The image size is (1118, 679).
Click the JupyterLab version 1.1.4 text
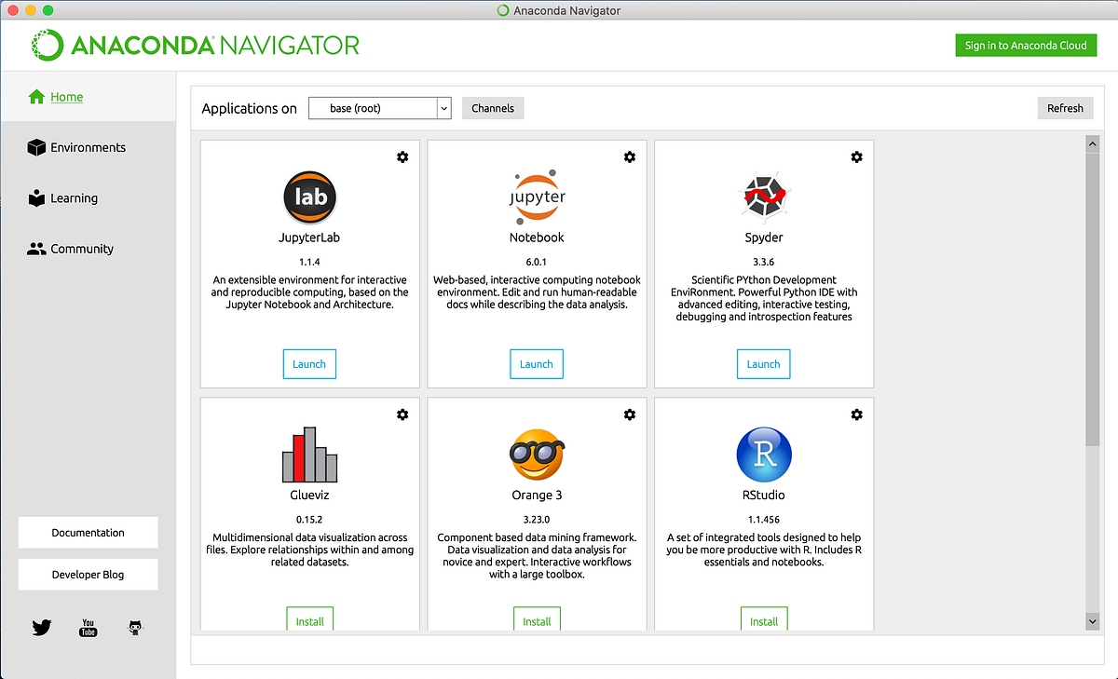tap(309, 262)
